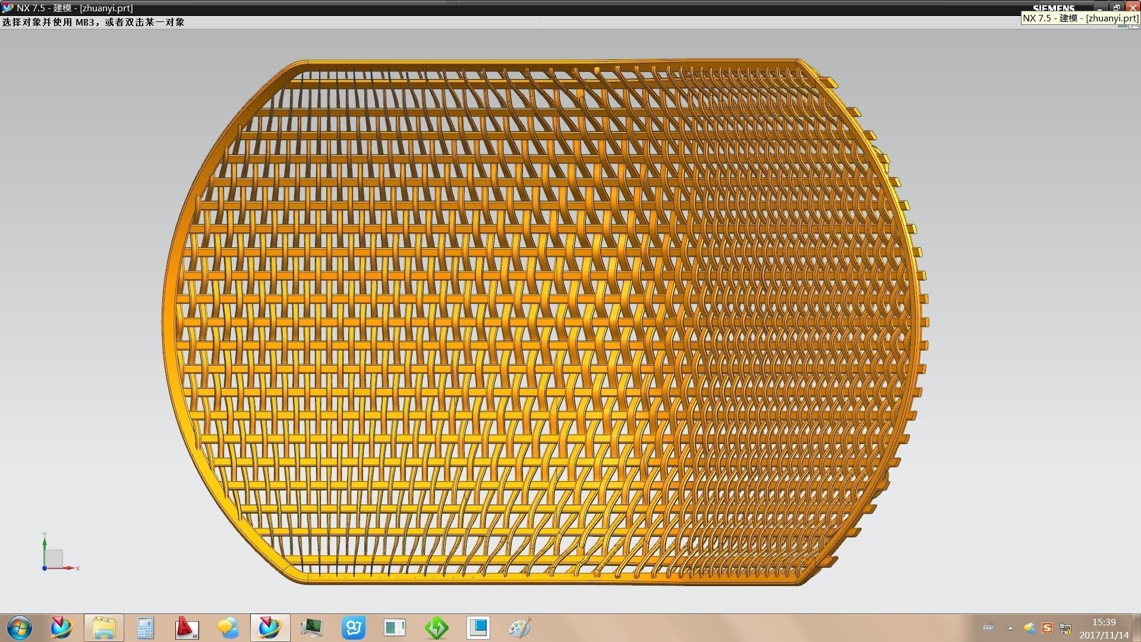Image resolution: width=1141 pixels, height=642 pixels.
Task: Toggle the Sogou input method tray icon
Action: (1047, 628)
